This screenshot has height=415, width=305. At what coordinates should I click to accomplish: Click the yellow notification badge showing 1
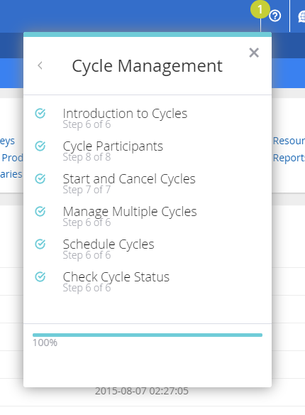pos(260,9)
